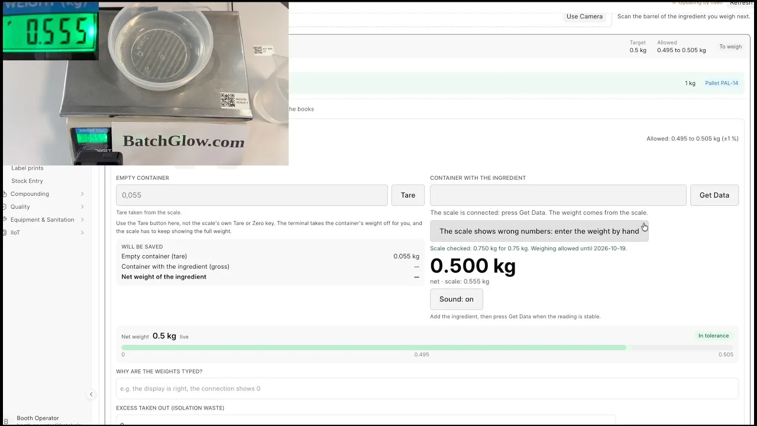
Task: Click the scale check validity message
Action: pos(528,248)
